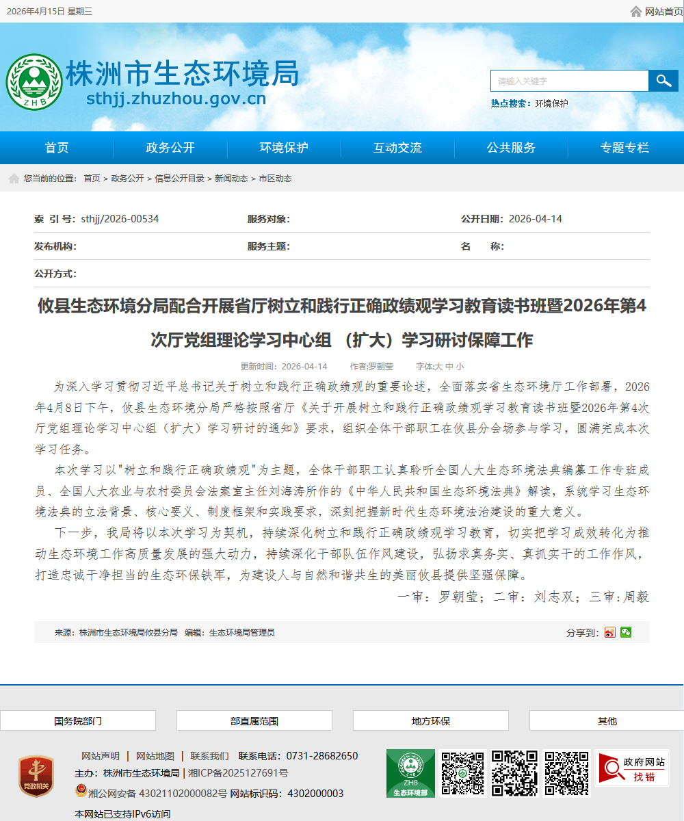The image size is (684, 821).
Task: Open the 党政机关 red badge icon
Action: [36, 777]
